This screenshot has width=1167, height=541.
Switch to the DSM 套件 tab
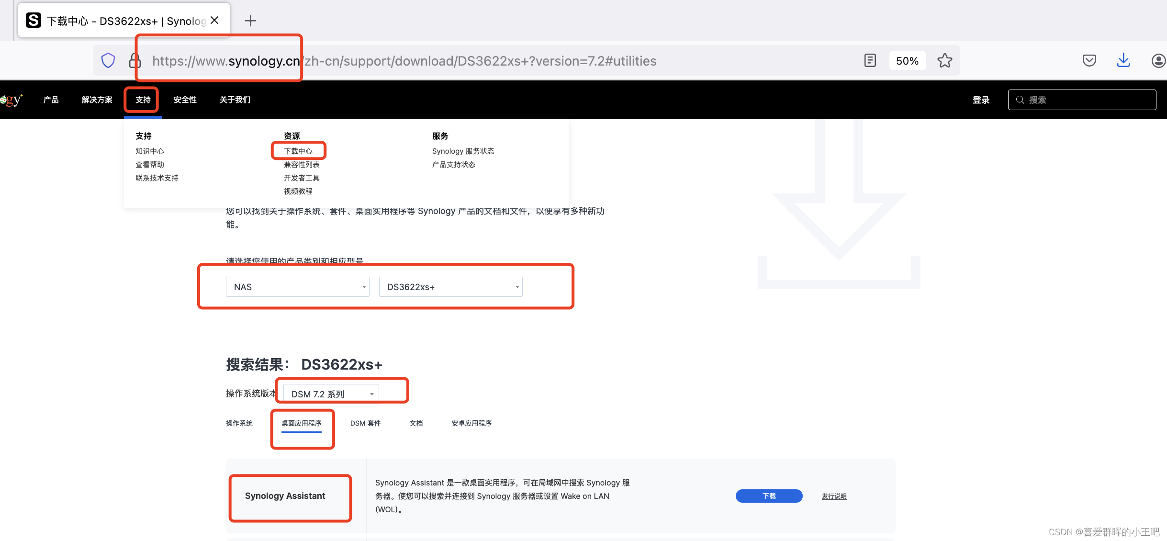click(x=365, y=423)
